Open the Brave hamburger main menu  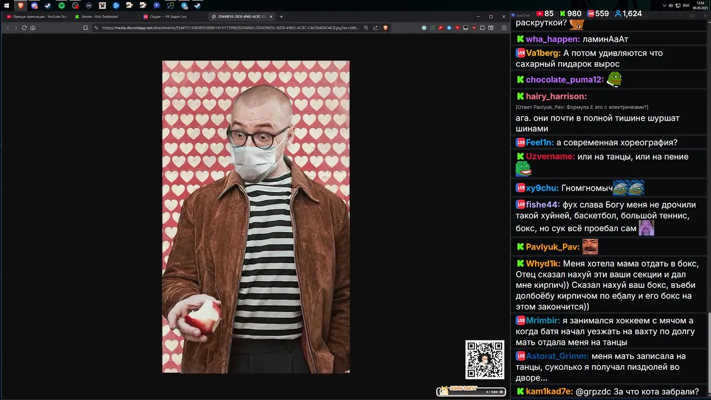(x=504, y=28)
